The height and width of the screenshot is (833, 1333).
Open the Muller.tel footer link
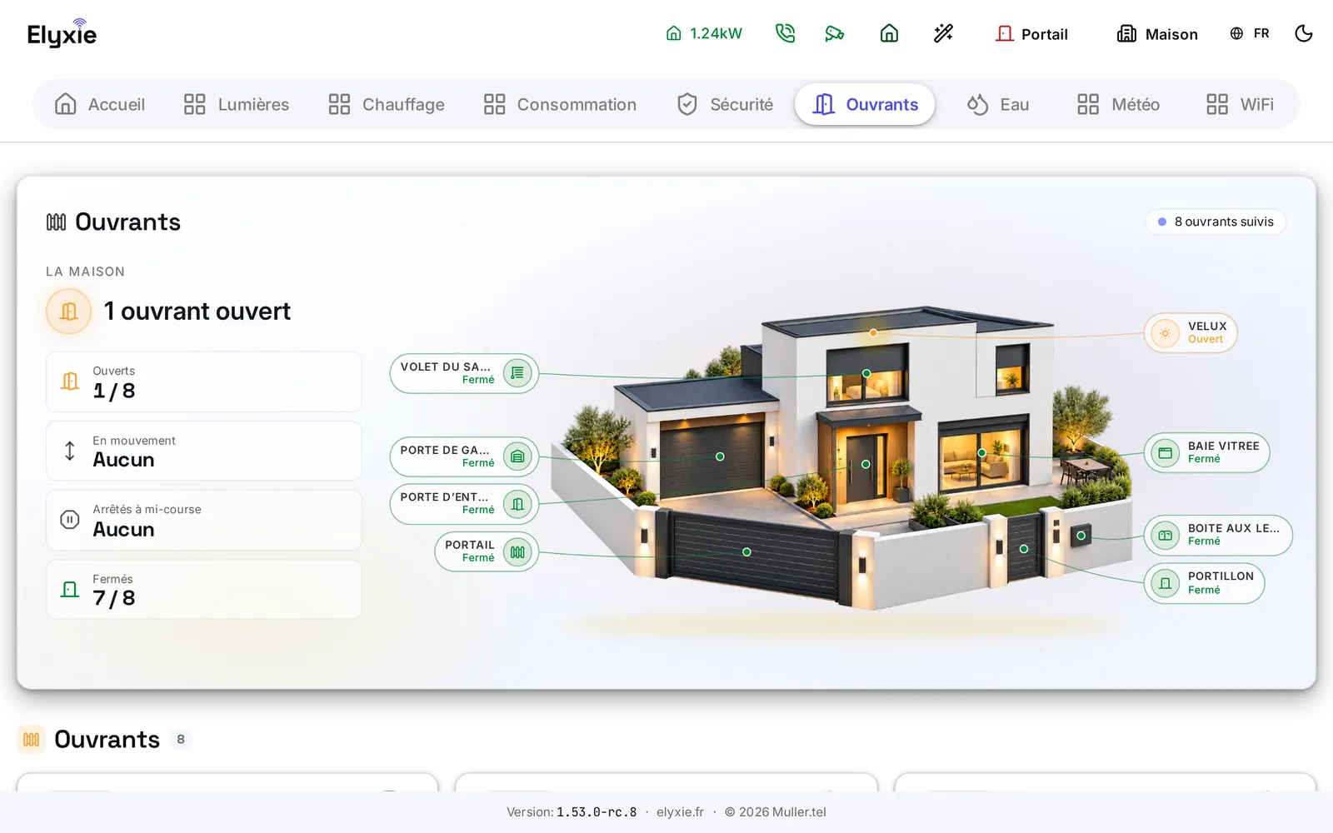(x=799, y=812)
